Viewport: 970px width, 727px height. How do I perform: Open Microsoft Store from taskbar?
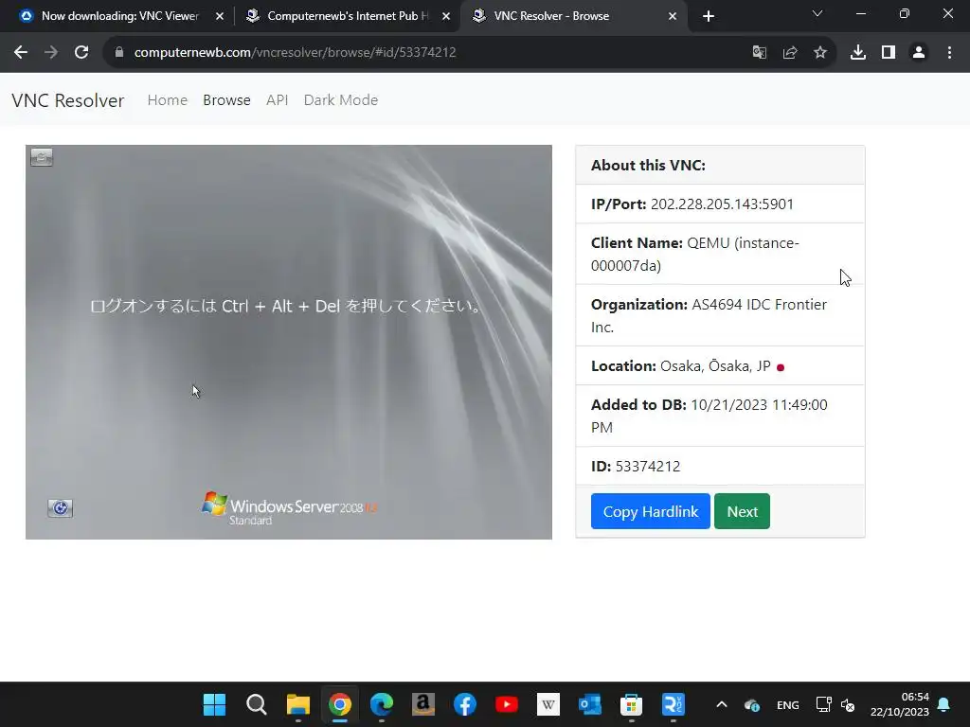632,704
